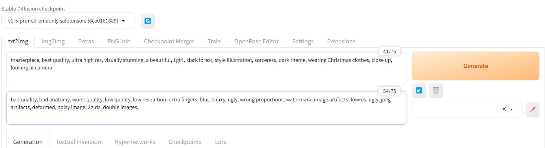Screen dimensions: 545x148
Task: Open the Extras tab
Action: [x=86, y=41]
